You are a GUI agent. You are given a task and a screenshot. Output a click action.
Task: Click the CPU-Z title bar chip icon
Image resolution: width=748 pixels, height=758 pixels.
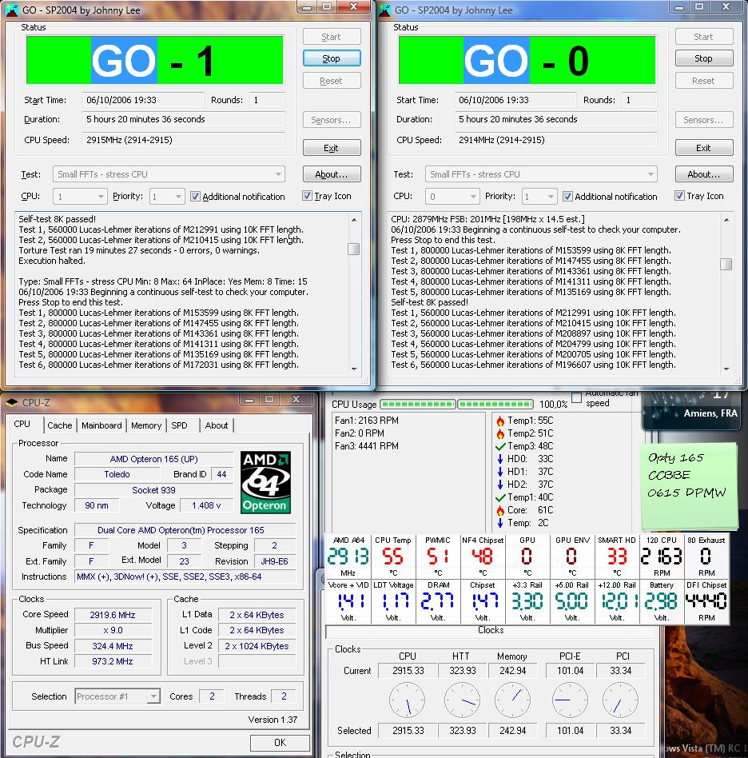tap(12, 402)
